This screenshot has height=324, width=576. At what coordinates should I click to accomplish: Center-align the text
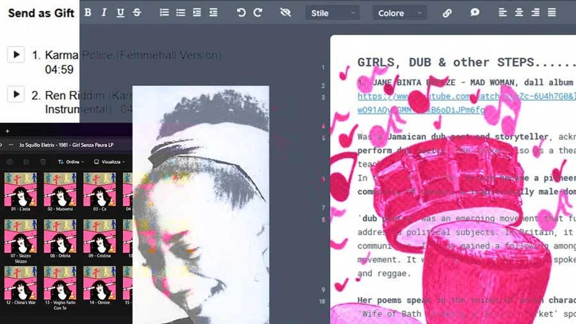click(519, 13)
